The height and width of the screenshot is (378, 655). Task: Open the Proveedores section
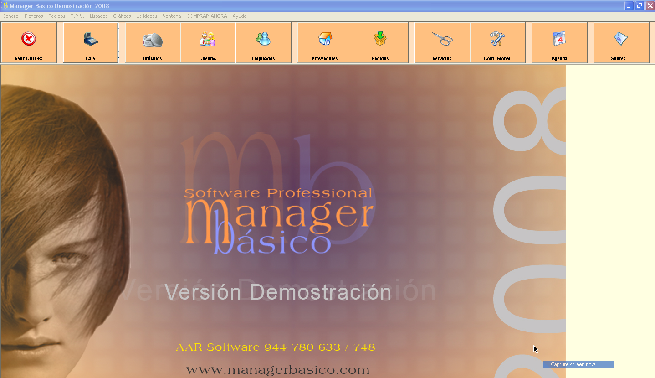[x=325, y=42]
